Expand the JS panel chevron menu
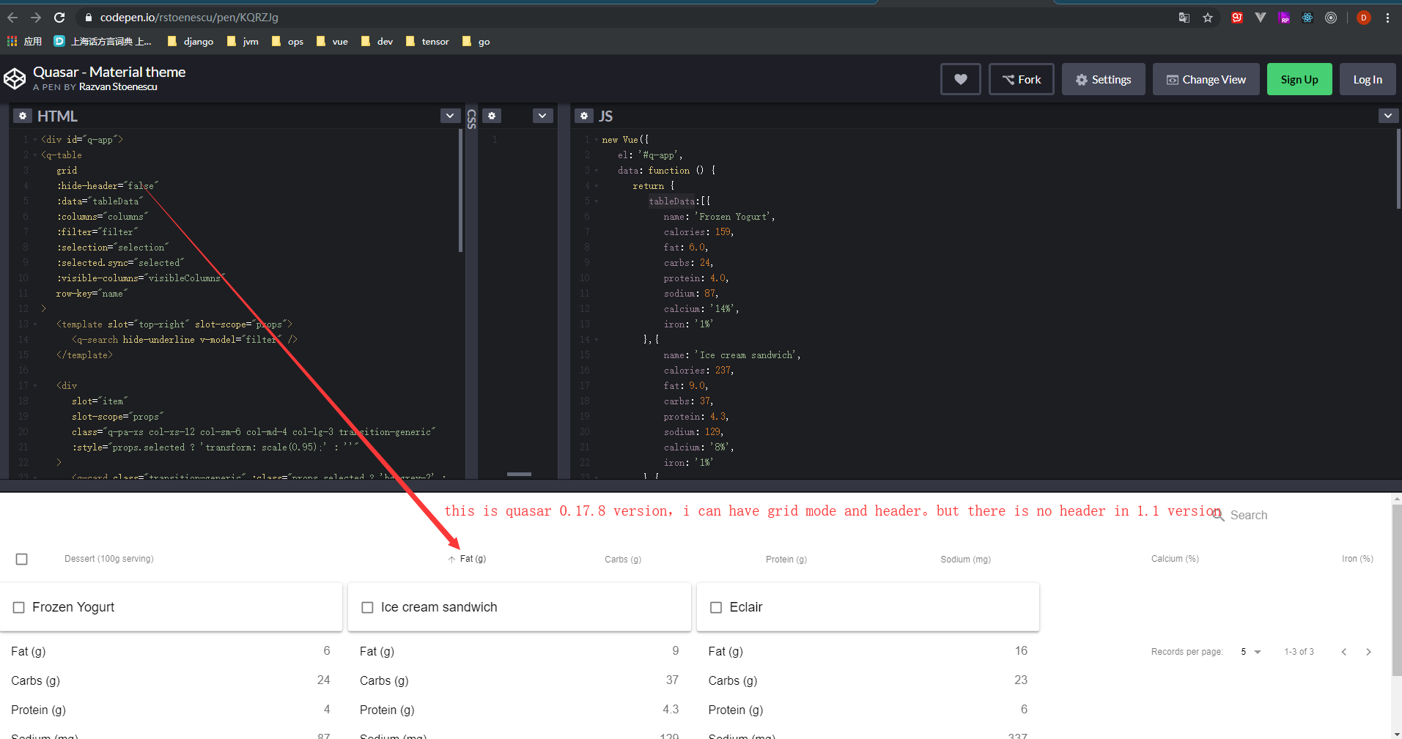This screenshot has height=739, width=1402. pyautogui.click(x=1388, y=116)
